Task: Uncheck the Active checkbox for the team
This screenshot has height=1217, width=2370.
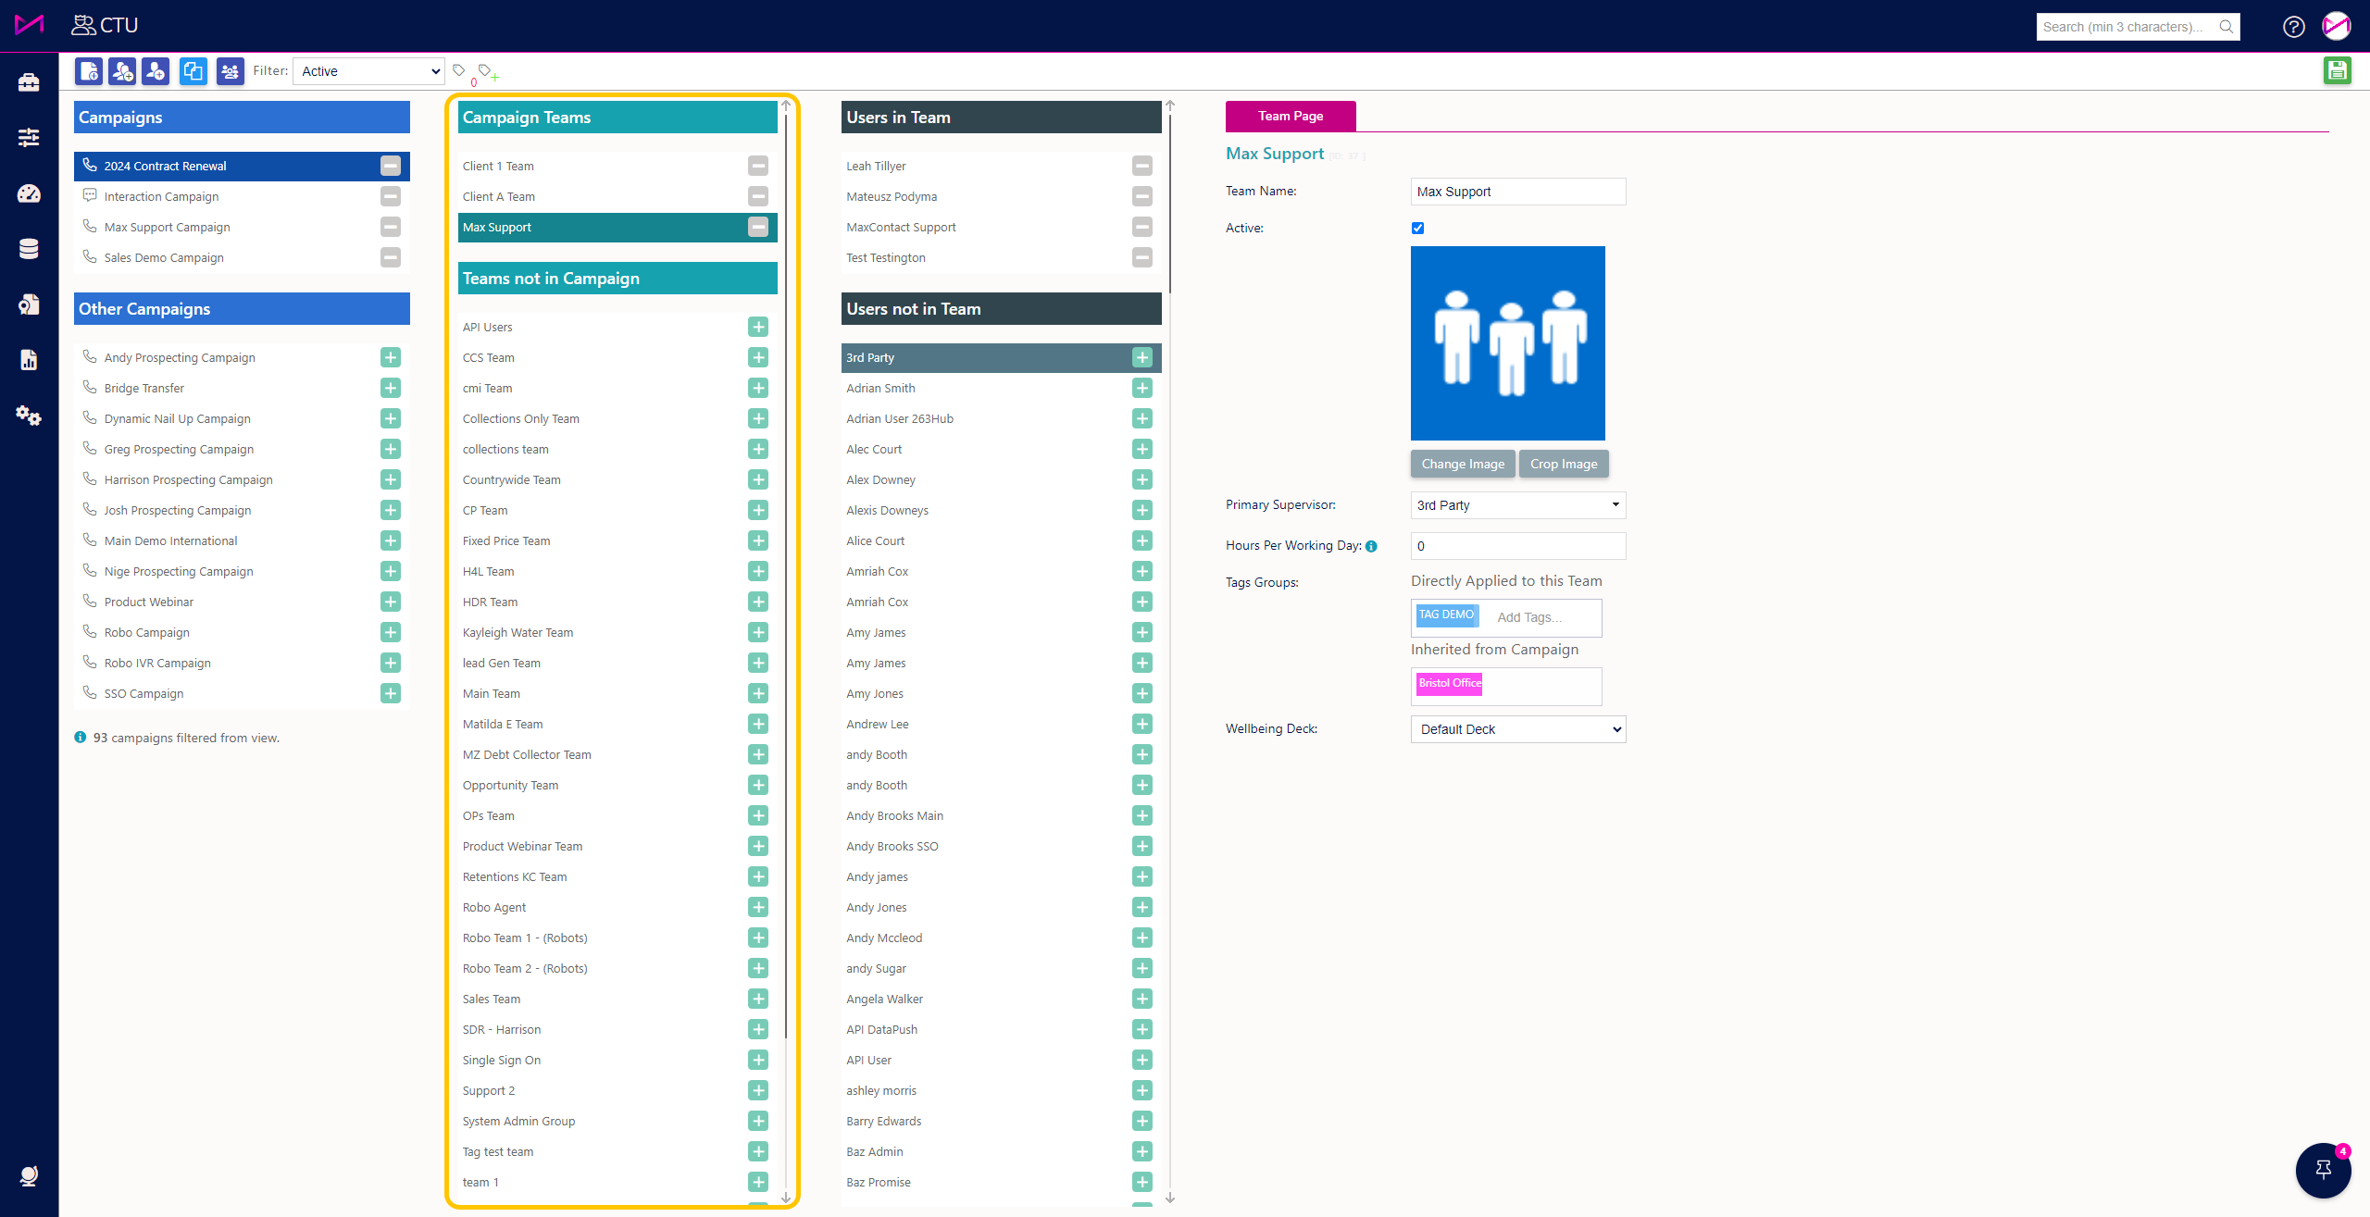Action: pyautogui.click(x=1417, y=228)
